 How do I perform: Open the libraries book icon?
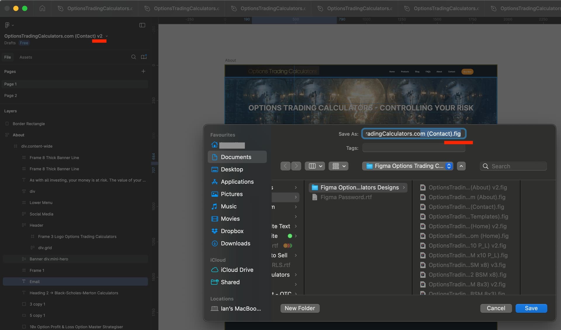tap(144, 57)
